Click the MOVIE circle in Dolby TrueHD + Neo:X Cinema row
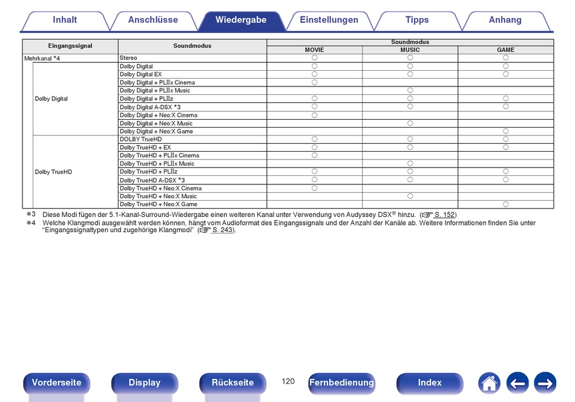This screenshot has height=402, width=575. (x=314, y=188)
